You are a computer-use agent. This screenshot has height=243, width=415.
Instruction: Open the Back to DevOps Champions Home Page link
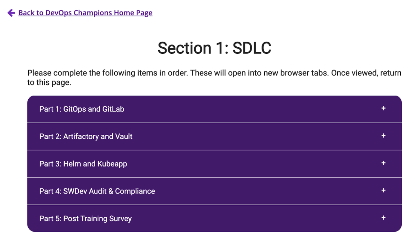pyautogui.click(x=85, y=13)
